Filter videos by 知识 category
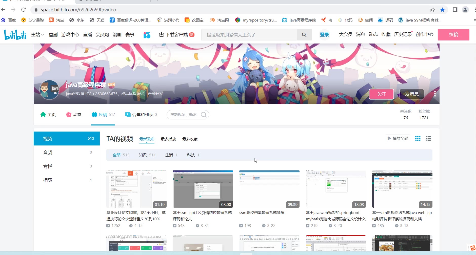476x255 pixels. tap(147, 155)
